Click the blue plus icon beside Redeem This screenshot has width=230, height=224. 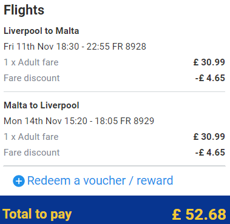click(x=19, y=181)
